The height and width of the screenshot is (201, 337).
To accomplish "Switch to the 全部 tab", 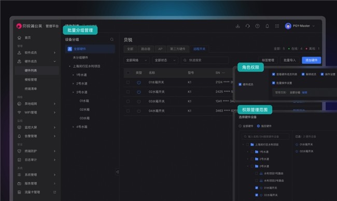I will (130, 49).
